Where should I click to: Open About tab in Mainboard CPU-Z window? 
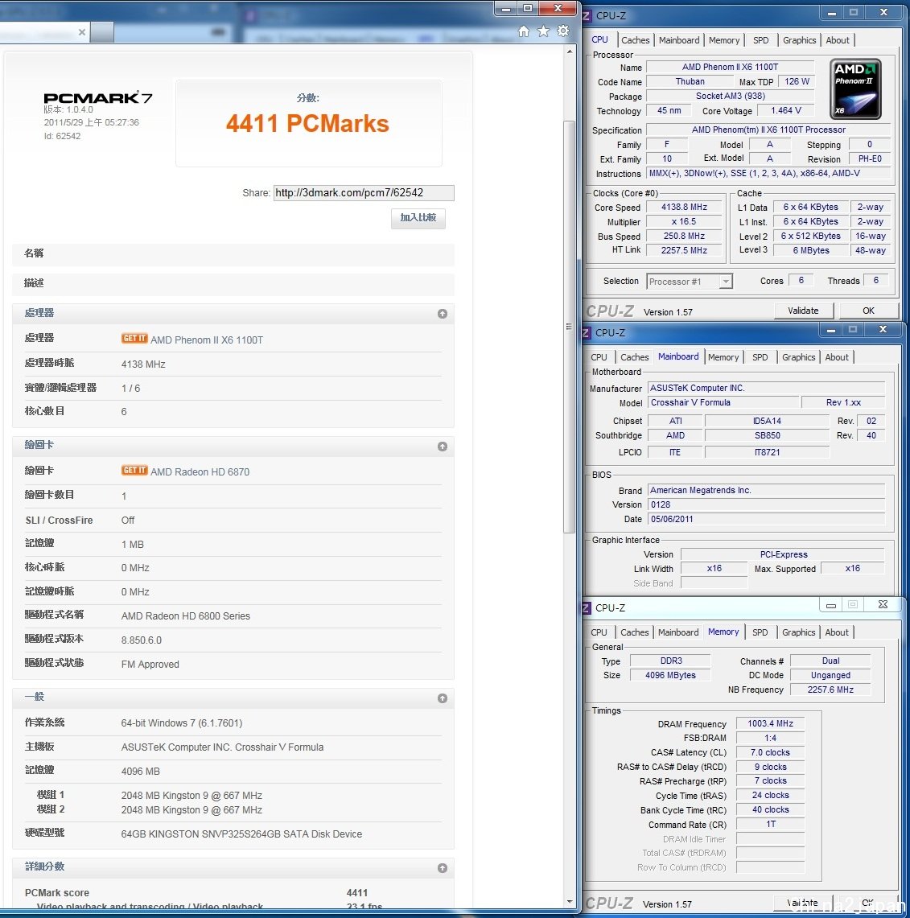837,357
